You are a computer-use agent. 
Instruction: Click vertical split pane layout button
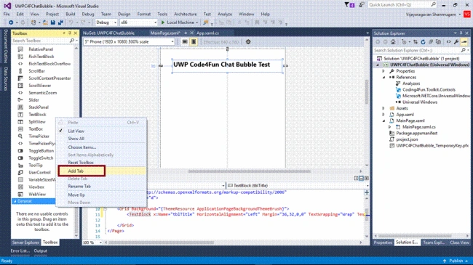click(x=356, y=179)
